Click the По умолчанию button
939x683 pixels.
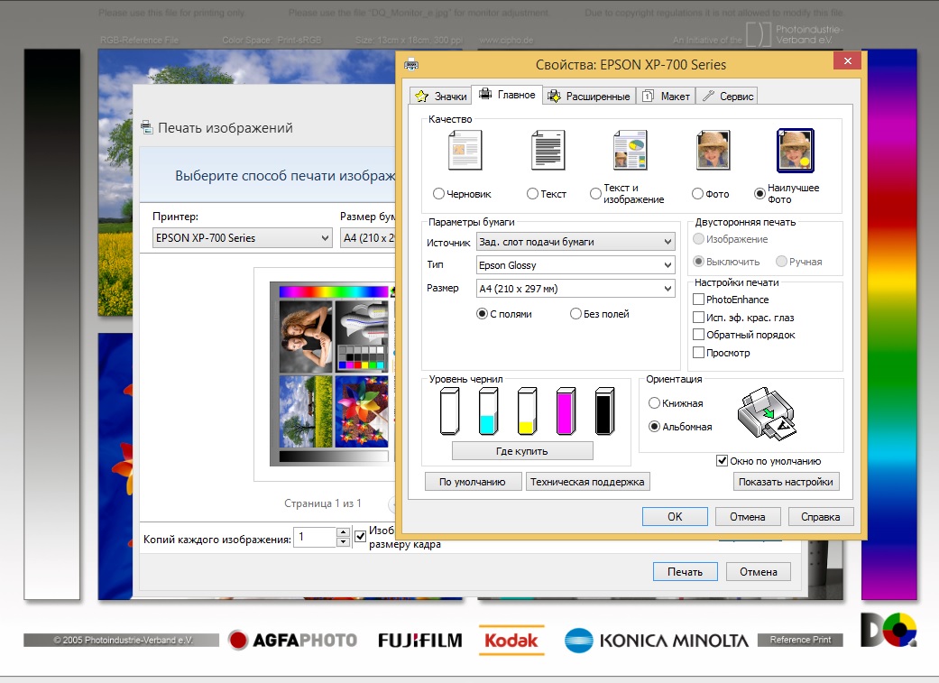click(x=473, y=482)
